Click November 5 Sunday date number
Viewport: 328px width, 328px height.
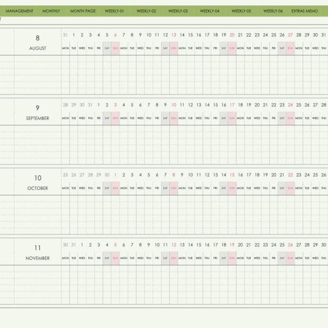(x=115, y=245)
